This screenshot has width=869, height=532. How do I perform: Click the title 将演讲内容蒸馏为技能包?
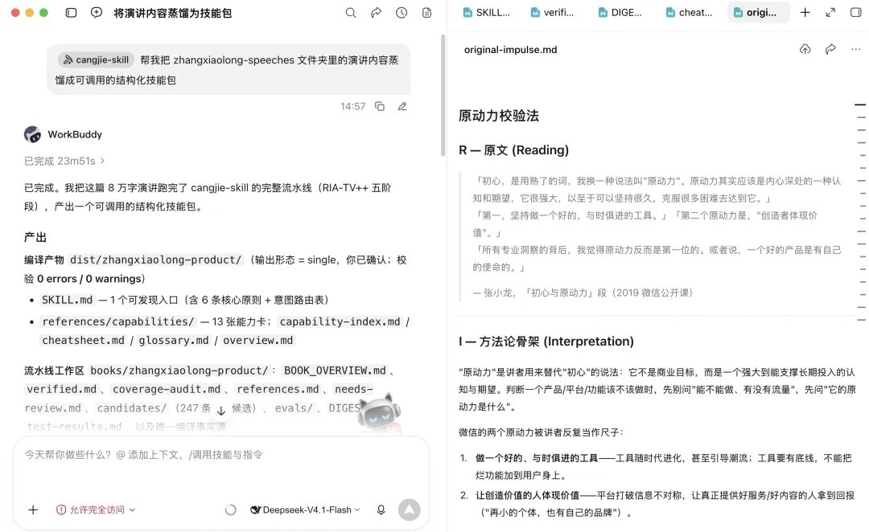[173, 13]
